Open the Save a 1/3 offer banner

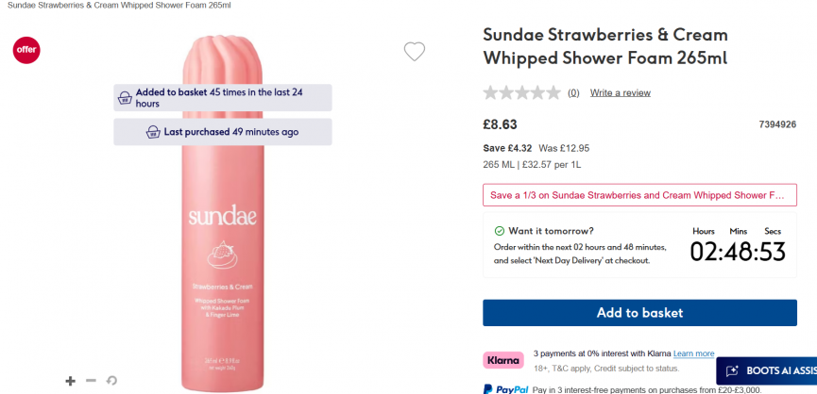[639, 195]
